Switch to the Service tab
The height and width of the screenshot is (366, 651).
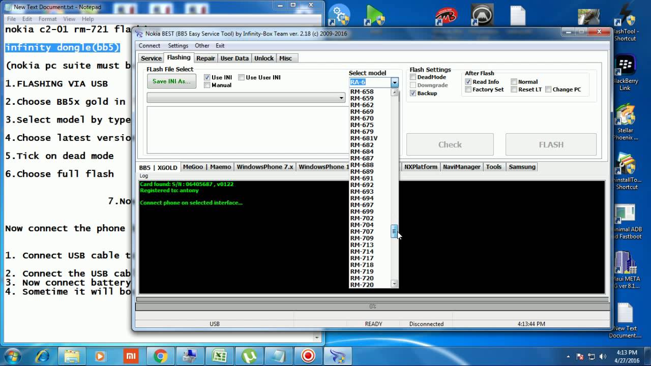(x=151, y=58)
